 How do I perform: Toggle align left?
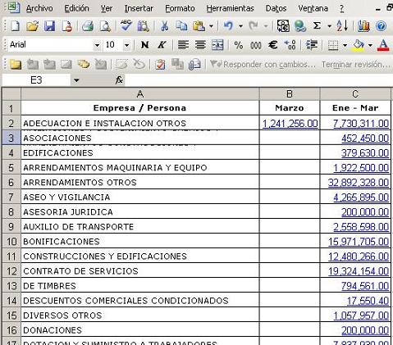point(183,45)
